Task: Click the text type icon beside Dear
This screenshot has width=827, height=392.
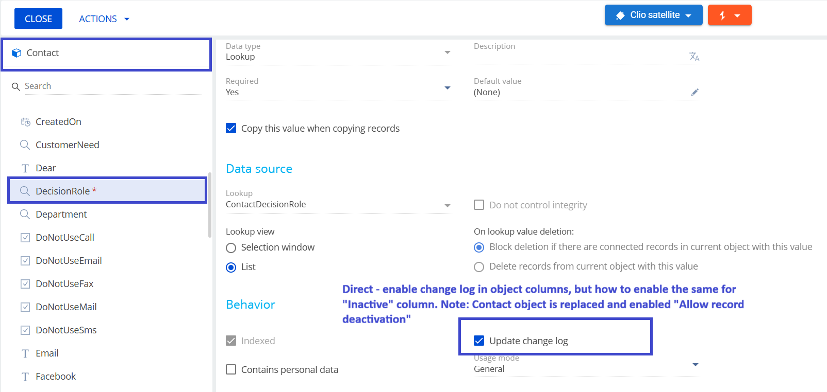Action: [x=25, y=168]
